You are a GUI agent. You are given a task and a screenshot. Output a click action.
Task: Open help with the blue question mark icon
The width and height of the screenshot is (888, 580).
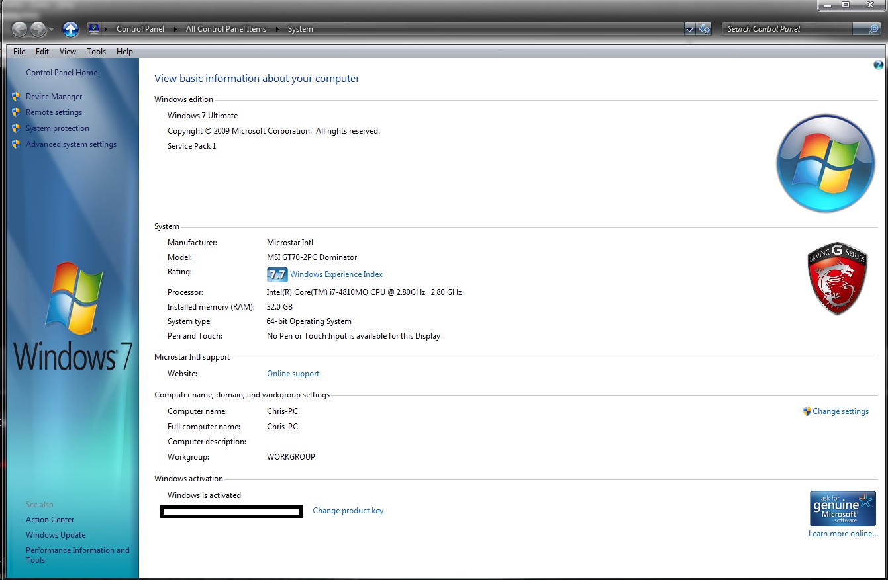click(x=878, y=65)
